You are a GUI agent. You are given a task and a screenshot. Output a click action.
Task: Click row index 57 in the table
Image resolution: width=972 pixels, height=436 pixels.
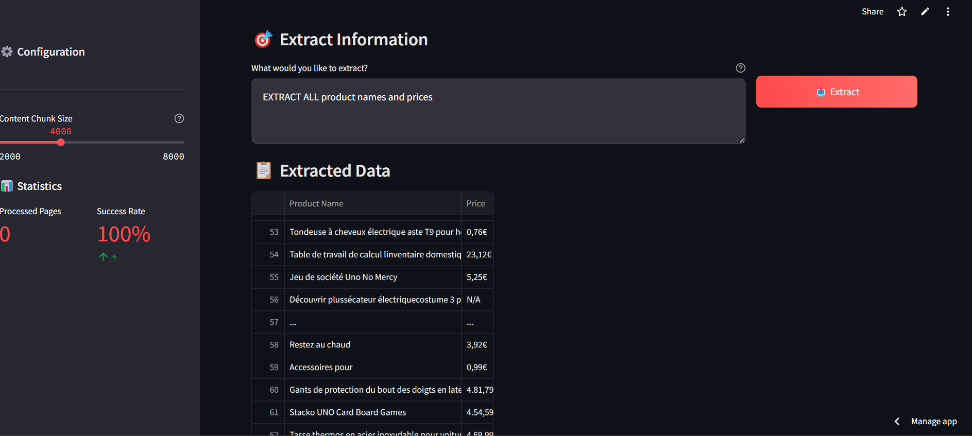(x=268, y=322)
